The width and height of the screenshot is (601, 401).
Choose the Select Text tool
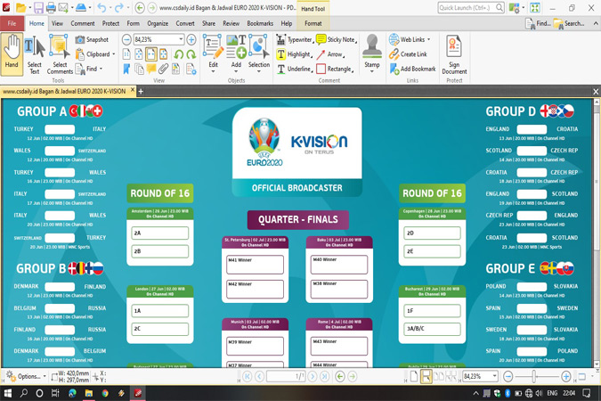pos(35,54)
